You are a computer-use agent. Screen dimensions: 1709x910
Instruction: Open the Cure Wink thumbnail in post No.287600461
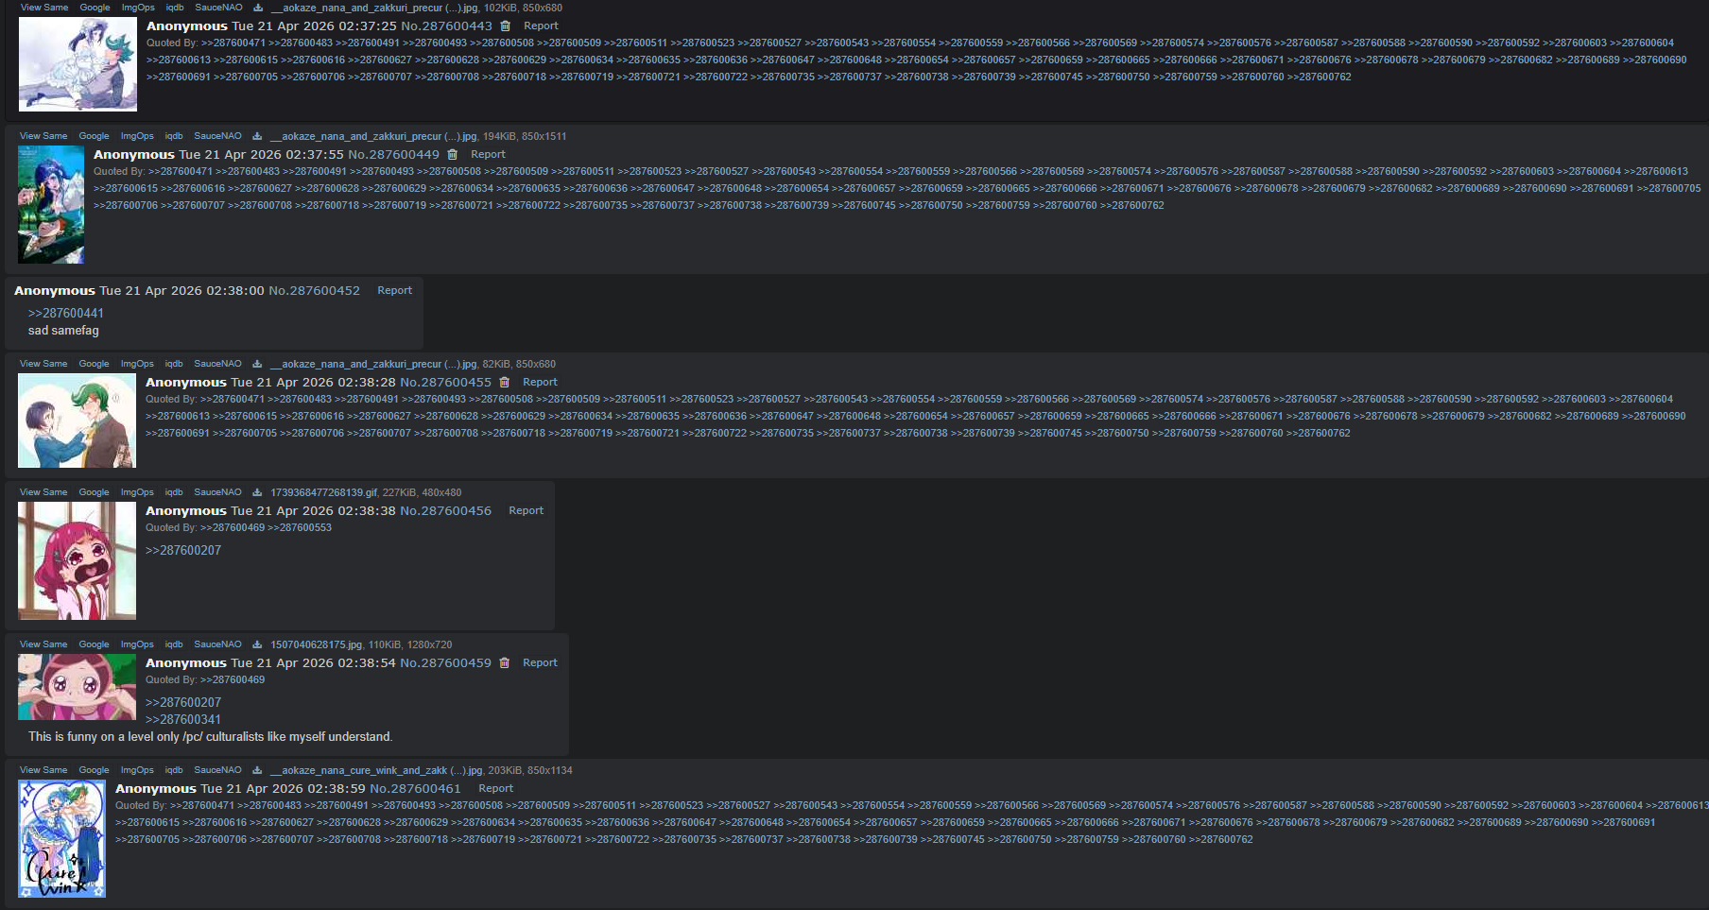[x=62, y=838]
